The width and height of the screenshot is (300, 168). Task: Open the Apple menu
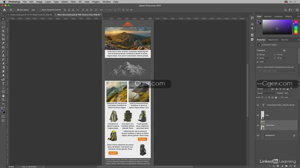pyautogui.click(x=4, y=2)
